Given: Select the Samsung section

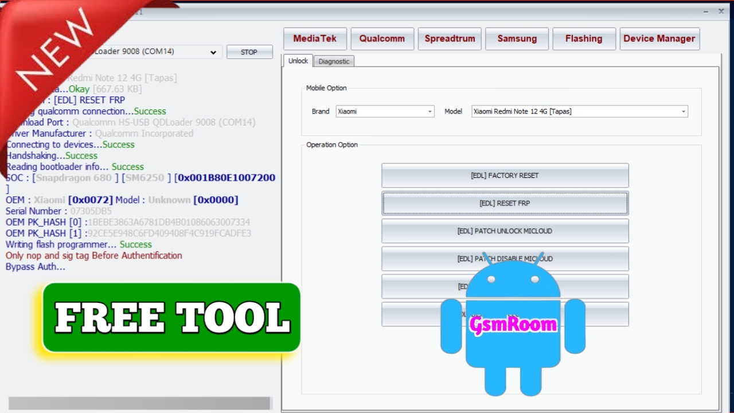Looking at the screenshot, I should coord(517,39).
